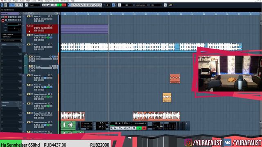The height and width of the screenshot is (147, 262).
Task: Select the purple audio clip on red track
Action: click(x=84, y=29)
